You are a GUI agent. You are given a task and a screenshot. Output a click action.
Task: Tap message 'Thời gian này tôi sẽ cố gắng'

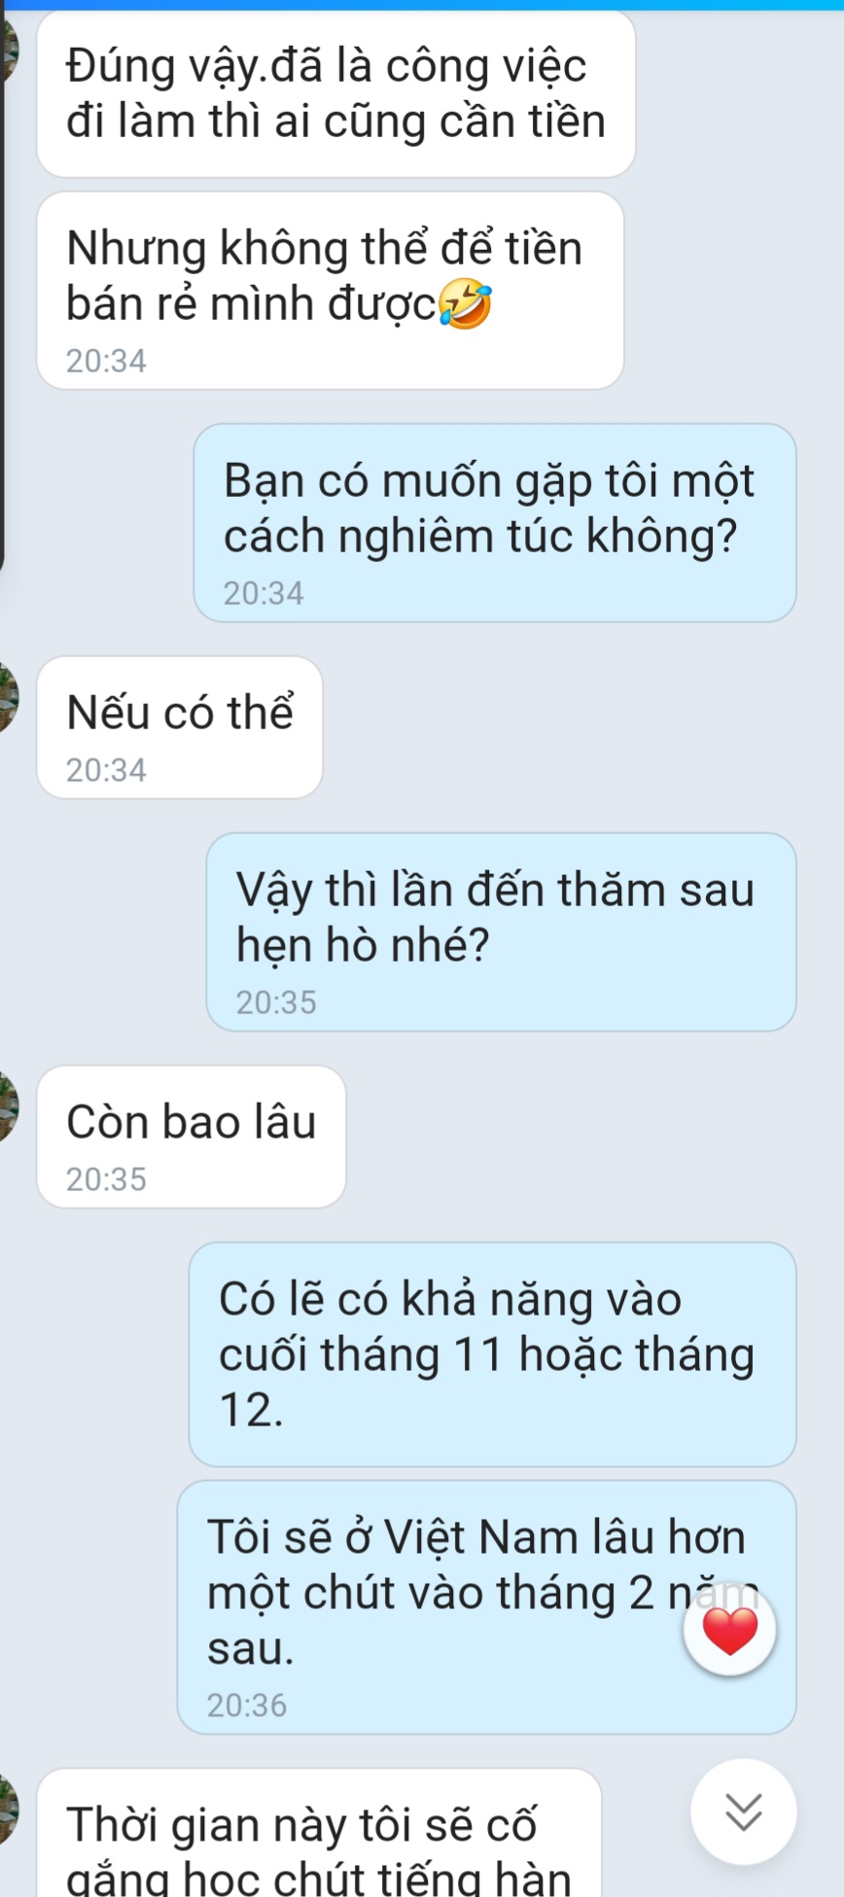point(319,1833)
